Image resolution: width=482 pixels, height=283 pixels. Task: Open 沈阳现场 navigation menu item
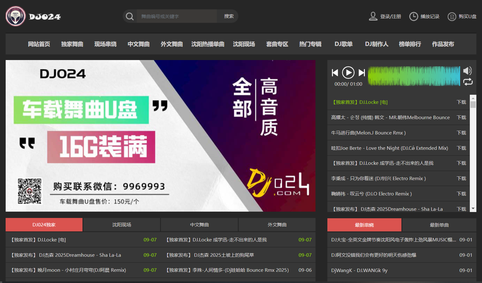pyautogui.click(x=244, y=44)
